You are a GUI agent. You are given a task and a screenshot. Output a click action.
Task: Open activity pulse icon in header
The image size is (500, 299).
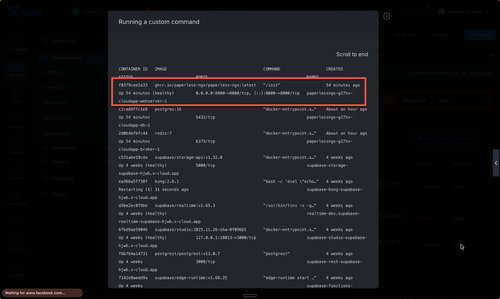tap(409, 12)
